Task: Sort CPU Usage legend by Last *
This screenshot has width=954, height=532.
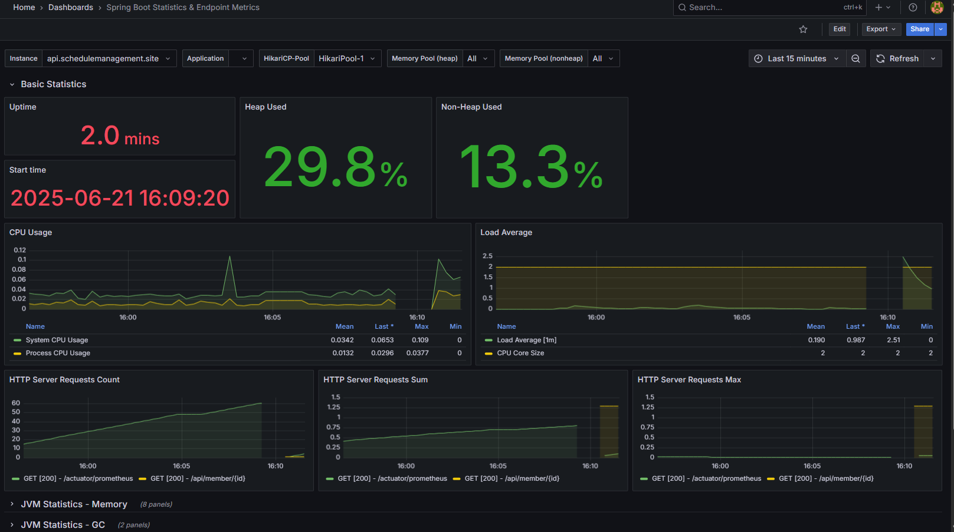Action: pyautogui.click(x=384, y=326)
